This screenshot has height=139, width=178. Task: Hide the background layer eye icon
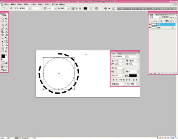point(150,27)
